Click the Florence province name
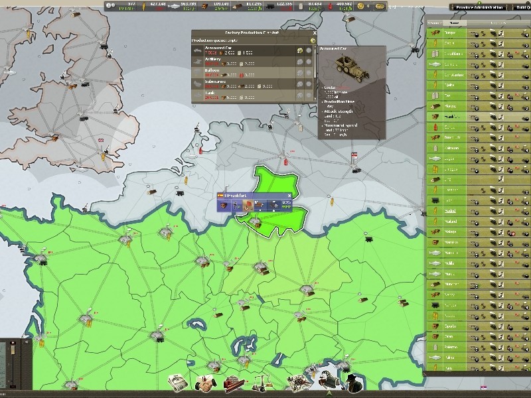The image size is (531, 398). click(x=451, y=106)
